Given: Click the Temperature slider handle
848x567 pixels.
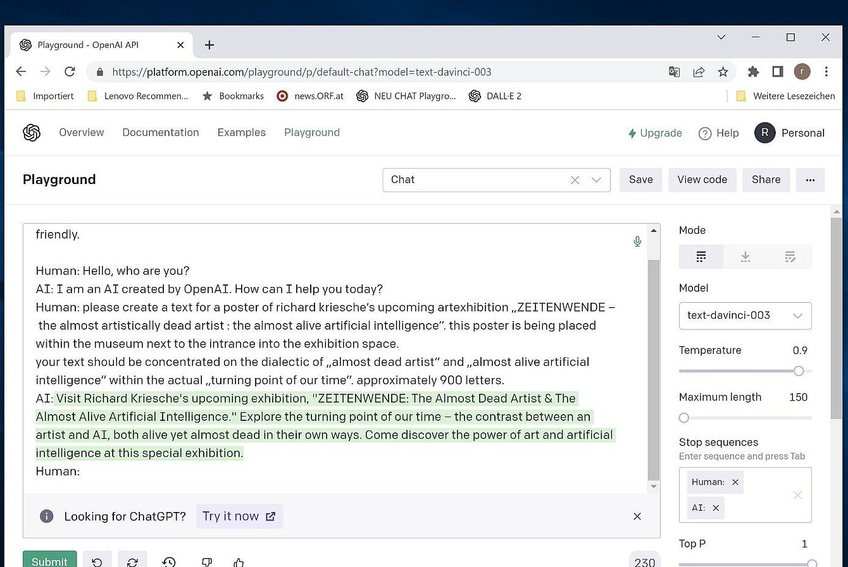Looking at the screenshot, I should [799, 371].
